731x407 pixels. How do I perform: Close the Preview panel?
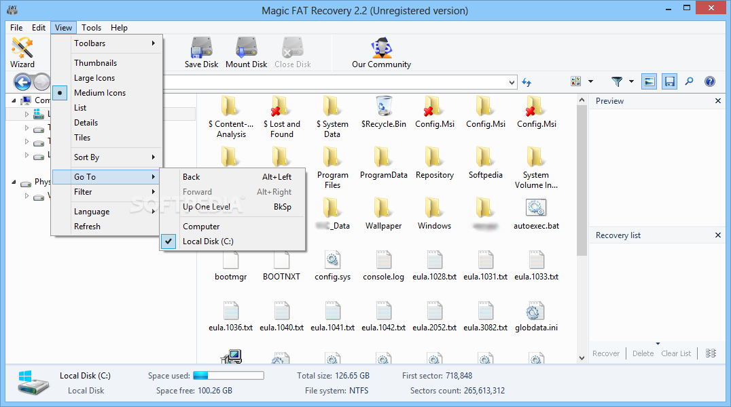coord(718,100)
